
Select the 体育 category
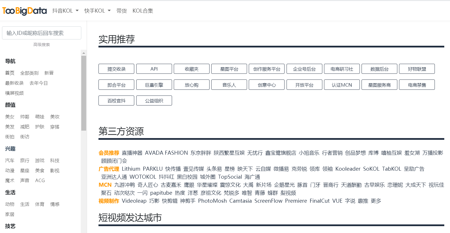pos(40,204)
